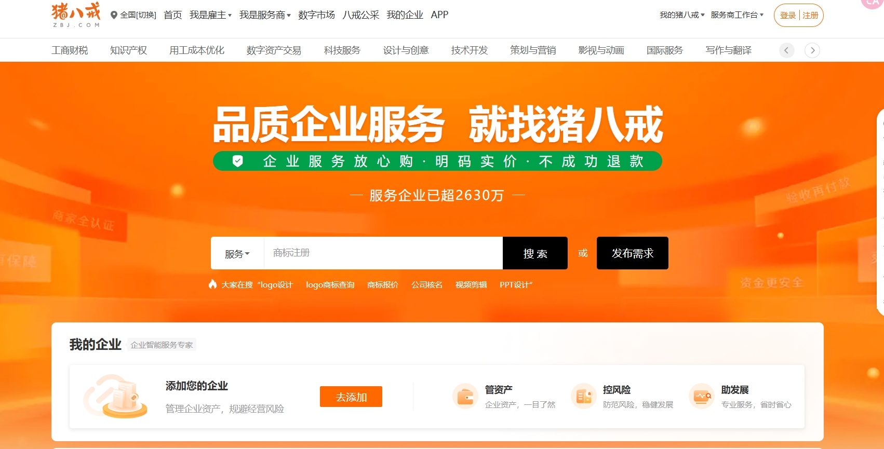
Task: Click the location pin icon beside 全国
Action: click(114, 15)
